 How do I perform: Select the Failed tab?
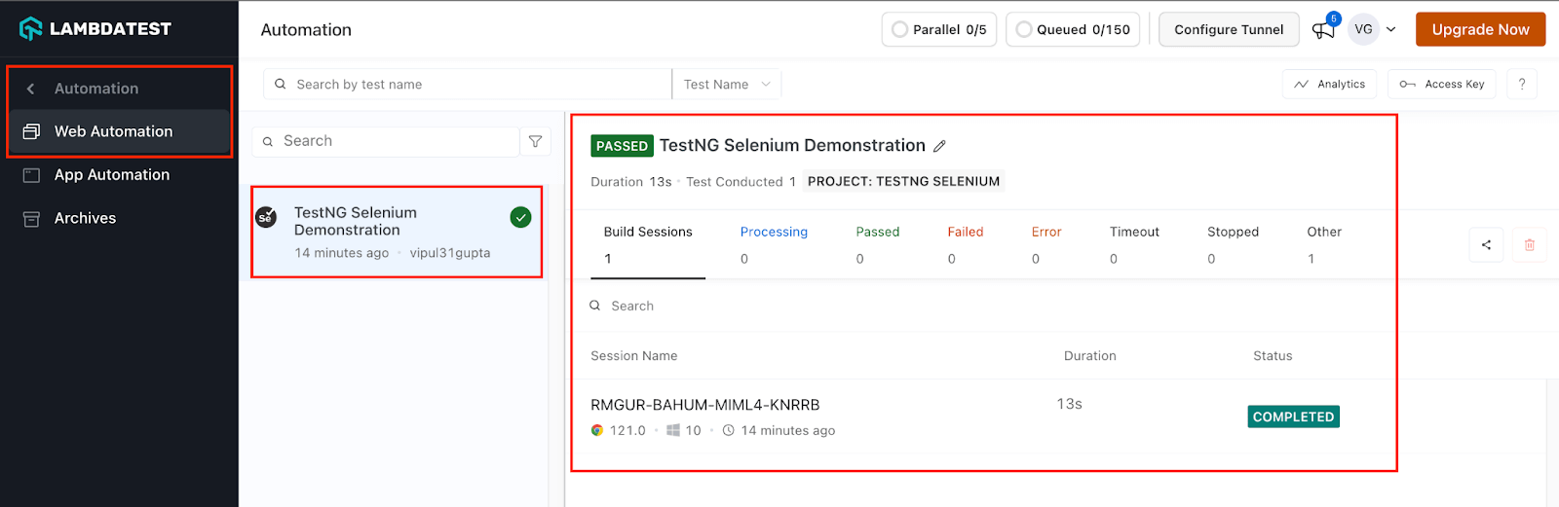pos(966,245)
